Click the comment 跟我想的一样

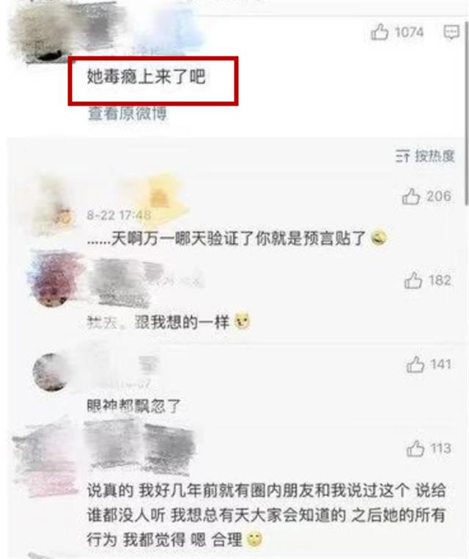point(169,322)
